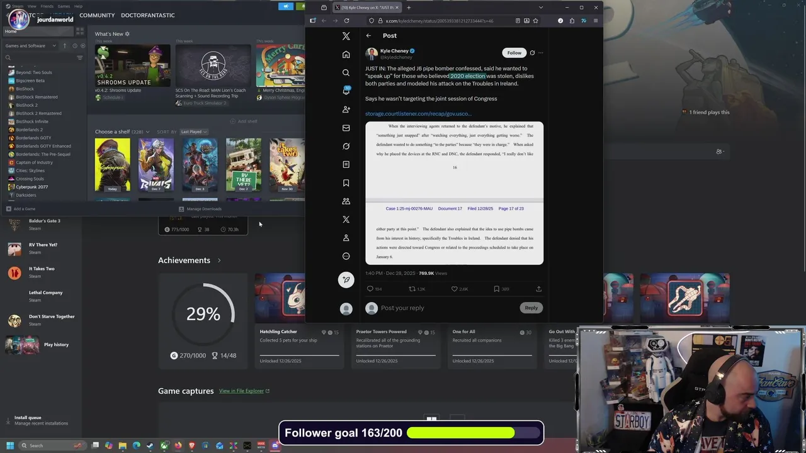Bookmark page with Firefox star icon
Image resolution: width=806 pixels, height=453 pixels.
point(535,21)
